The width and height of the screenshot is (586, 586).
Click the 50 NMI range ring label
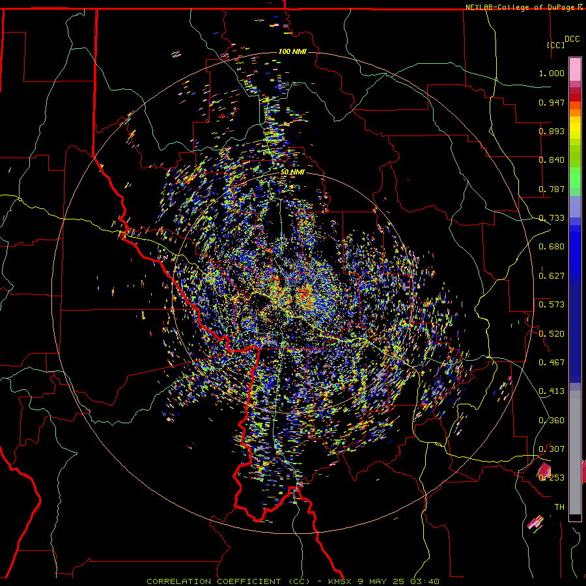[292, 173]
